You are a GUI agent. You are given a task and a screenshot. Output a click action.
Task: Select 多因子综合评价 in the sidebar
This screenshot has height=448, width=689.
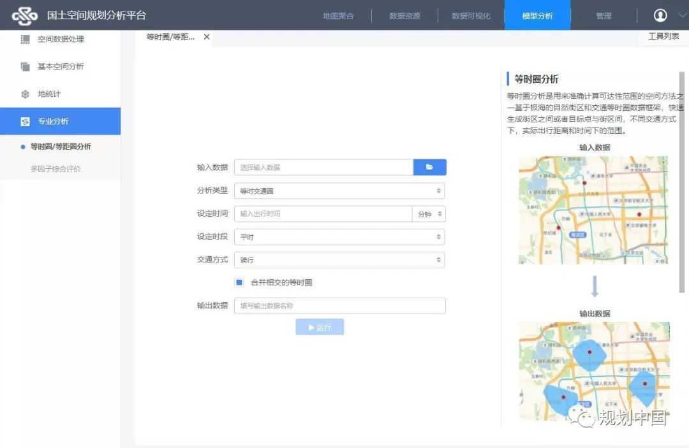56,170
